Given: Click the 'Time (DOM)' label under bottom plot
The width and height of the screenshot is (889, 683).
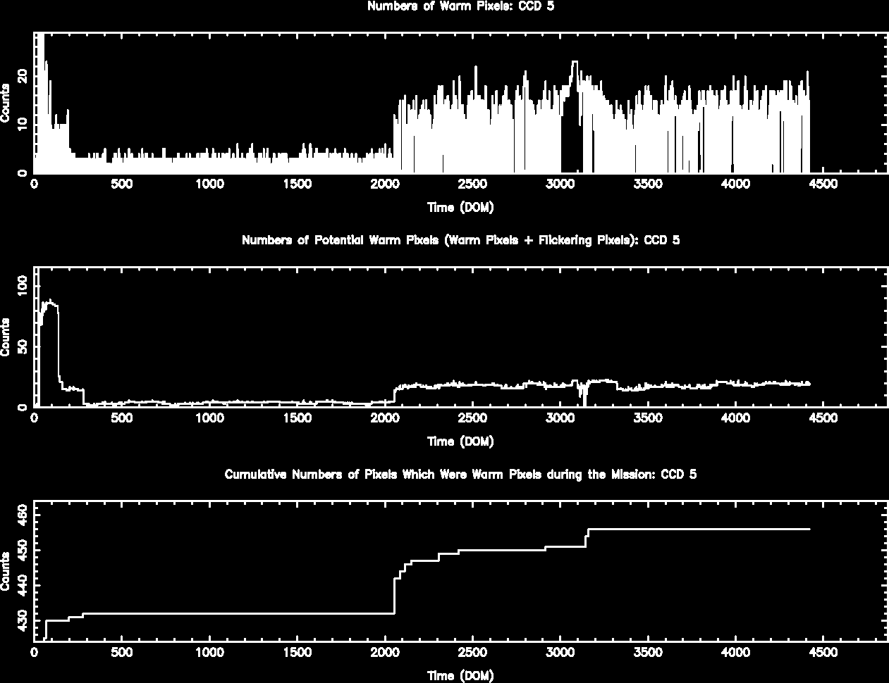Looking at the screenshot, I should (x=460, y=676).
